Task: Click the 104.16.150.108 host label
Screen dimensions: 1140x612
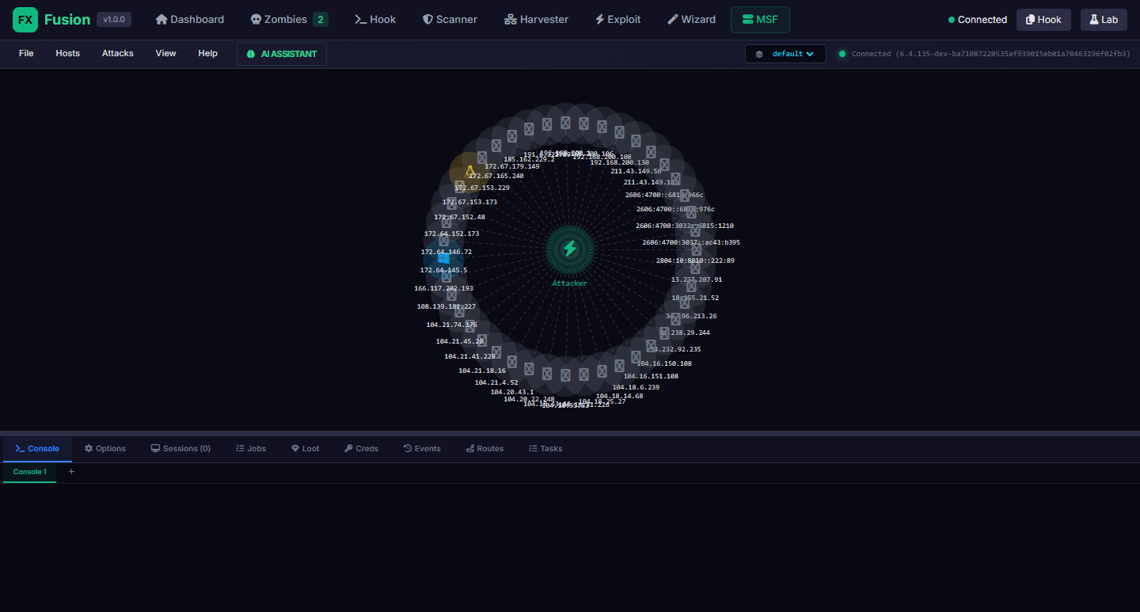Action: pyautogui.click(x=664, y=364)
